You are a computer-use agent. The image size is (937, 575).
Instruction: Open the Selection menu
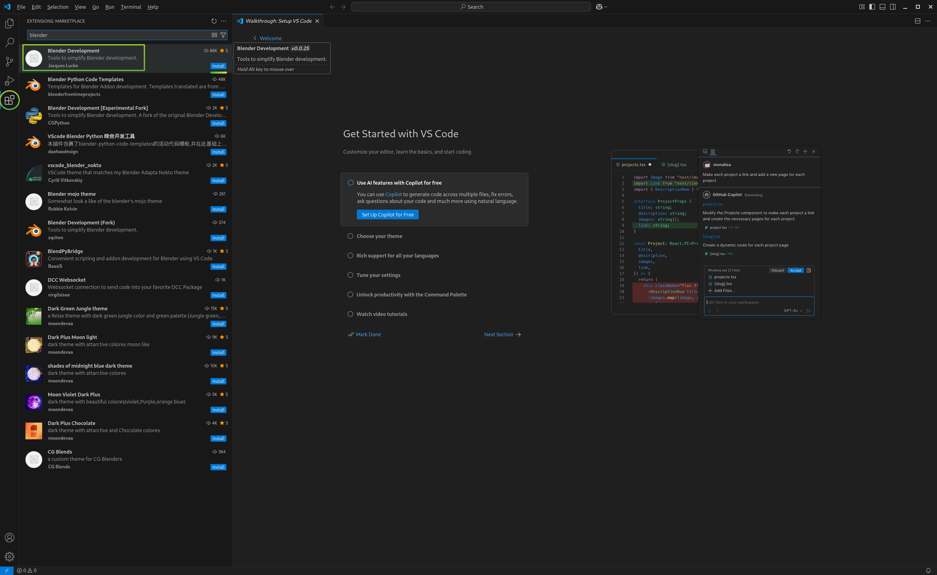tap(58, 7)
